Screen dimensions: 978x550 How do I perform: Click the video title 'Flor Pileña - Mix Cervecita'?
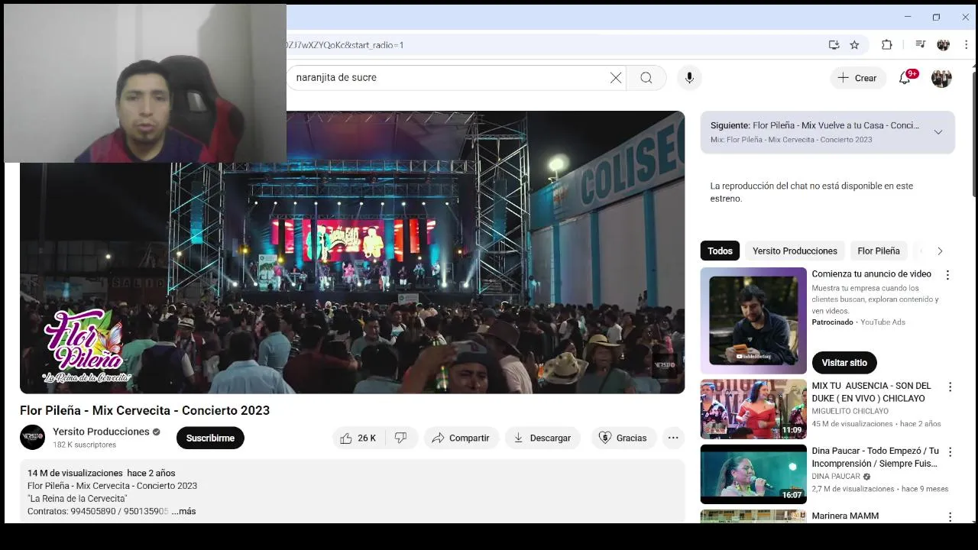coord(144,410)
